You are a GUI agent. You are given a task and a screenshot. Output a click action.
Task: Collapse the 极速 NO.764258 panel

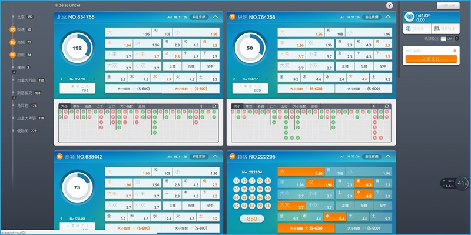click(387, 18)
